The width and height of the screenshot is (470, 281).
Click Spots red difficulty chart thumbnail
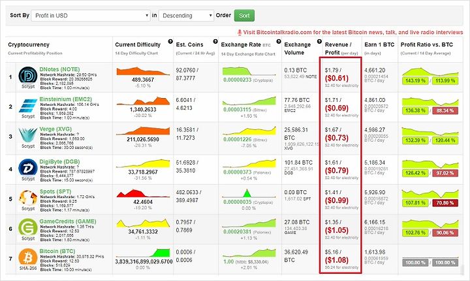tap(143, 193)
